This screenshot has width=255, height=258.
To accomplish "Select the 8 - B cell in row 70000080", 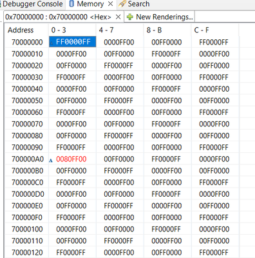I will pyautogui.click(x=167, y=135).
